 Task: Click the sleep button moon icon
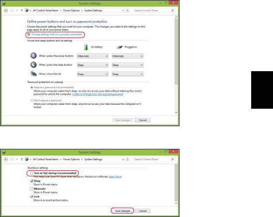point(33,65)
